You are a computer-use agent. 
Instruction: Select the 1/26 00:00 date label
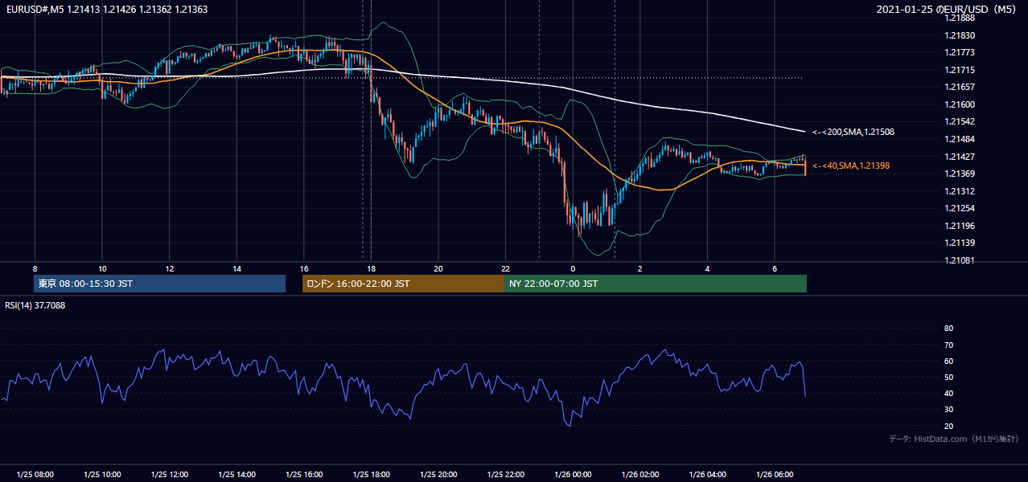click(573, 474)
